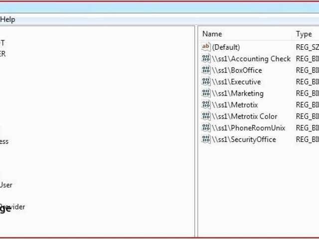Click the (Default) string value icon
The height and width of the screenshot is (239, 319).
[206, 47]
